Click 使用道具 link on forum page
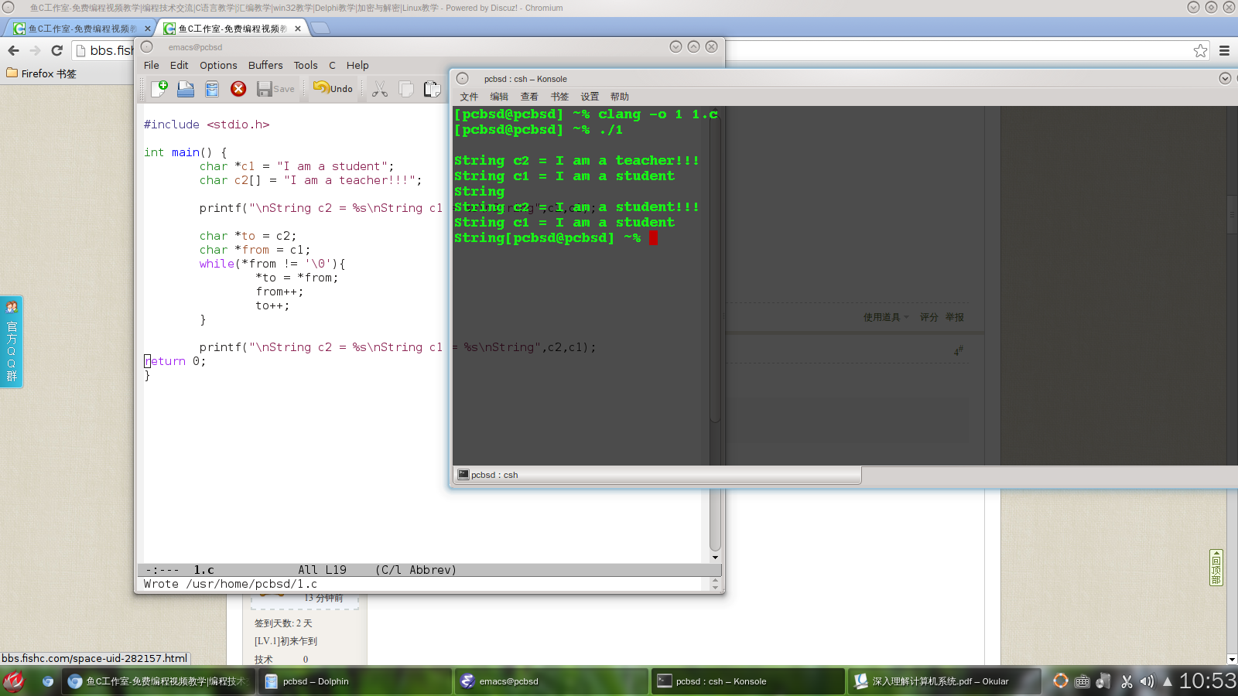Image resolution: width=1238 pixels, height=696 pixels. [886, 317]
